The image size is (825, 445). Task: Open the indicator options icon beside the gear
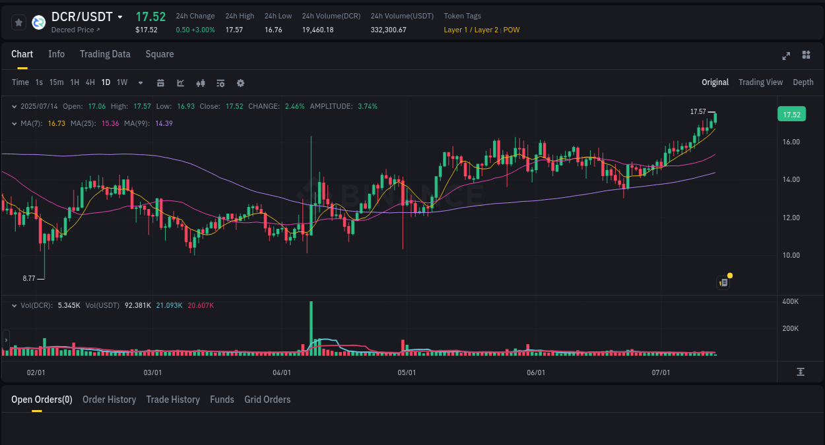[x=220, y=83]
